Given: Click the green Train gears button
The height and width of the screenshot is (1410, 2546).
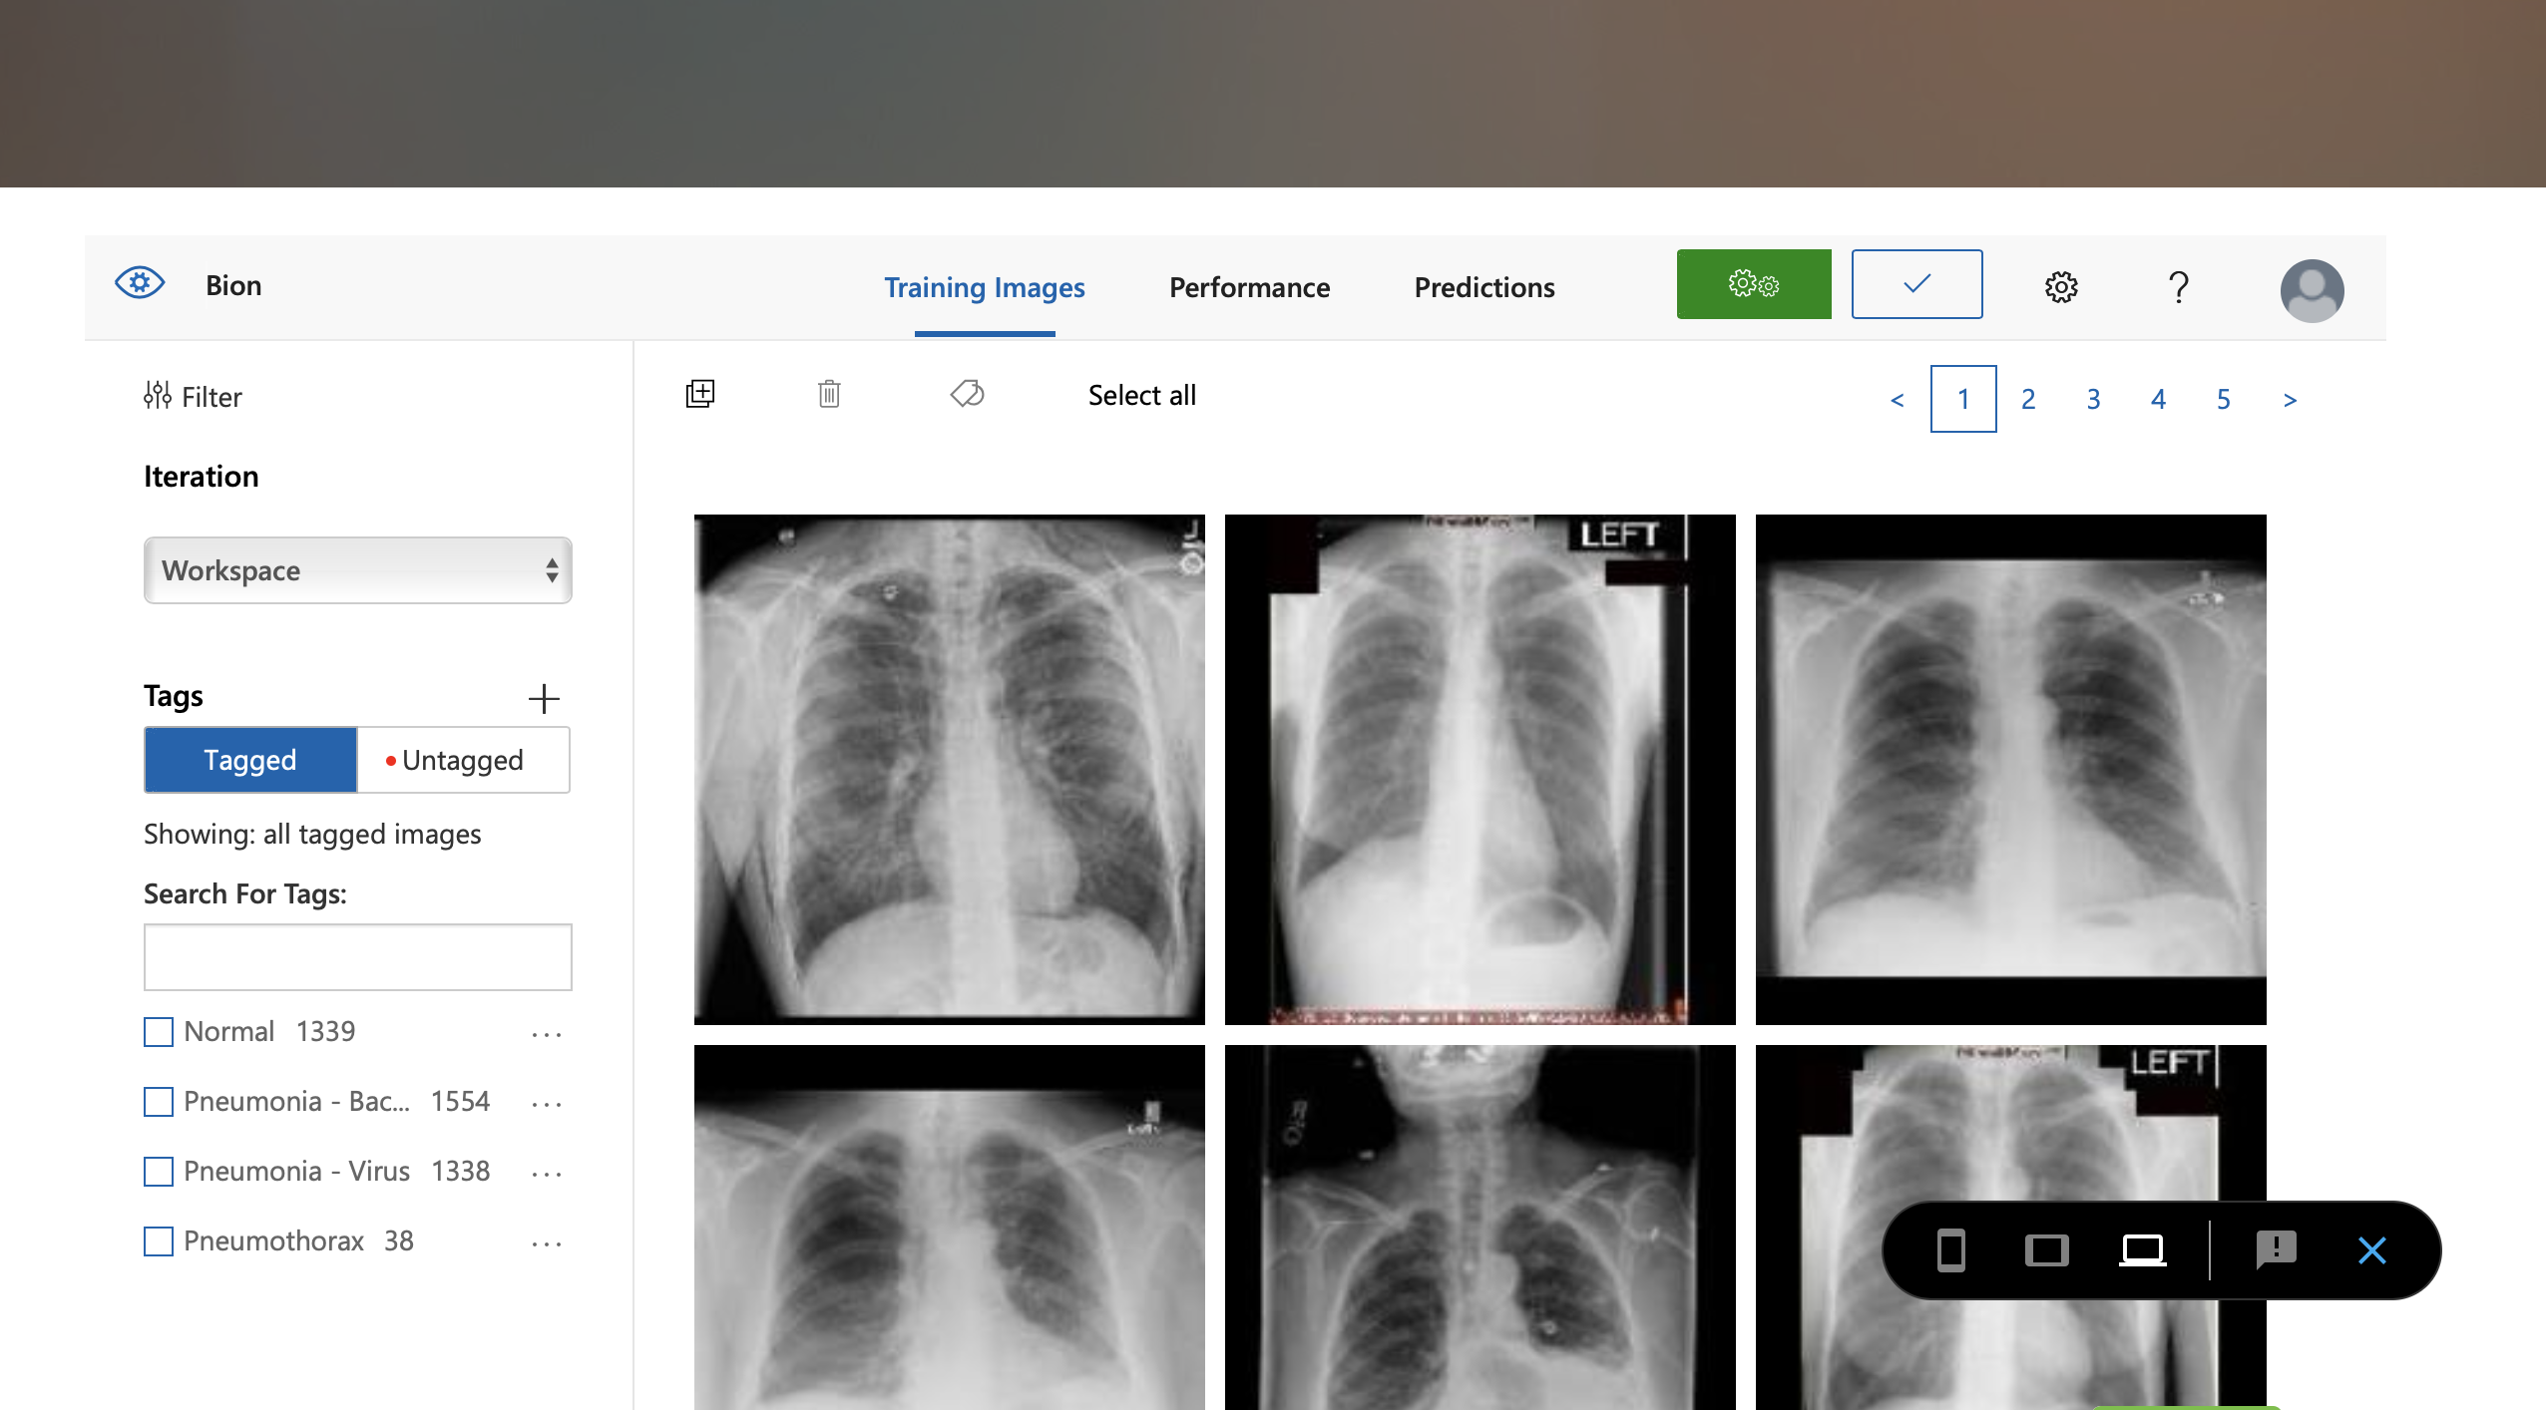Looking at the screenshot, I should (x=1753, y=284).
